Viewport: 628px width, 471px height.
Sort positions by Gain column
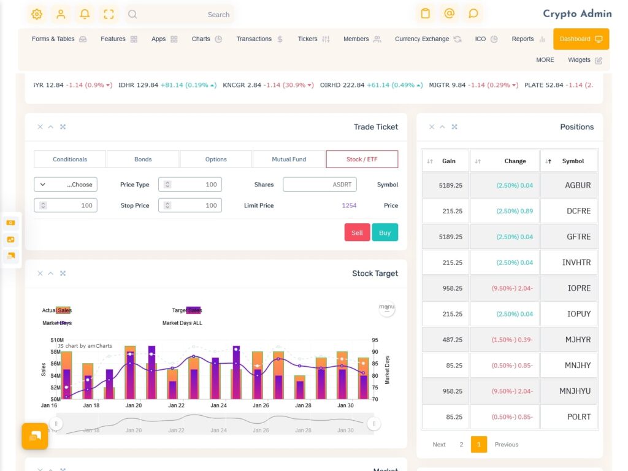pos(445,161)
